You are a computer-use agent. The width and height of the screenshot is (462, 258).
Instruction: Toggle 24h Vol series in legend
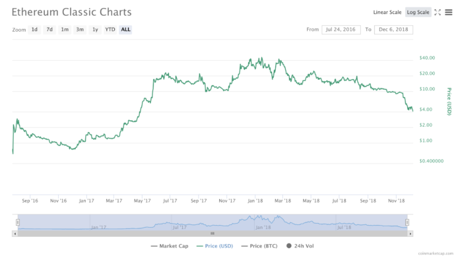click(300, 246)
